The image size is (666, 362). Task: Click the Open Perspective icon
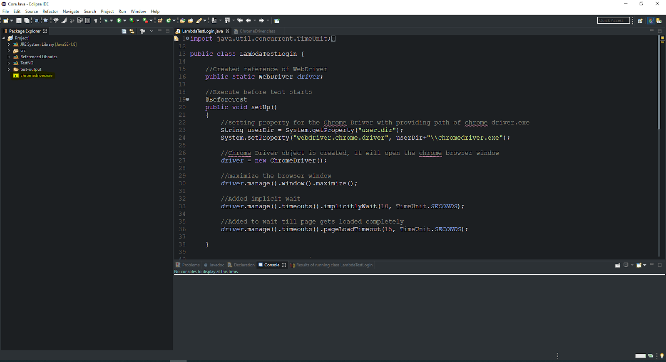[640, 20]
